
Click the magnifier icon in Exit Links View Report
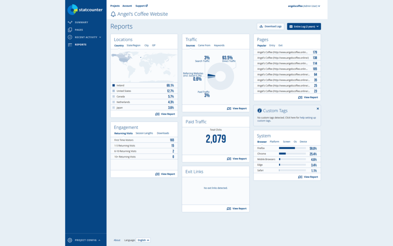[x=229, y=209]
